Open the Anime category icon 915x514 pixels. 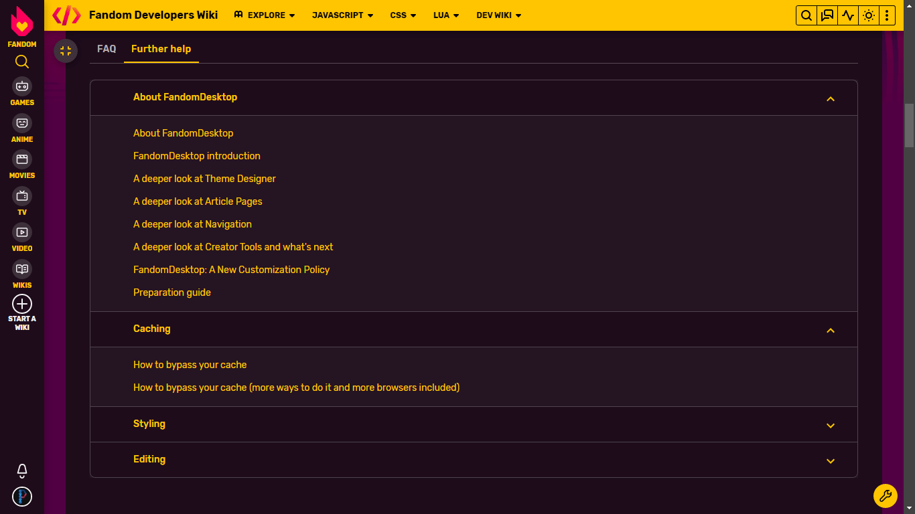tap(22, 123)
